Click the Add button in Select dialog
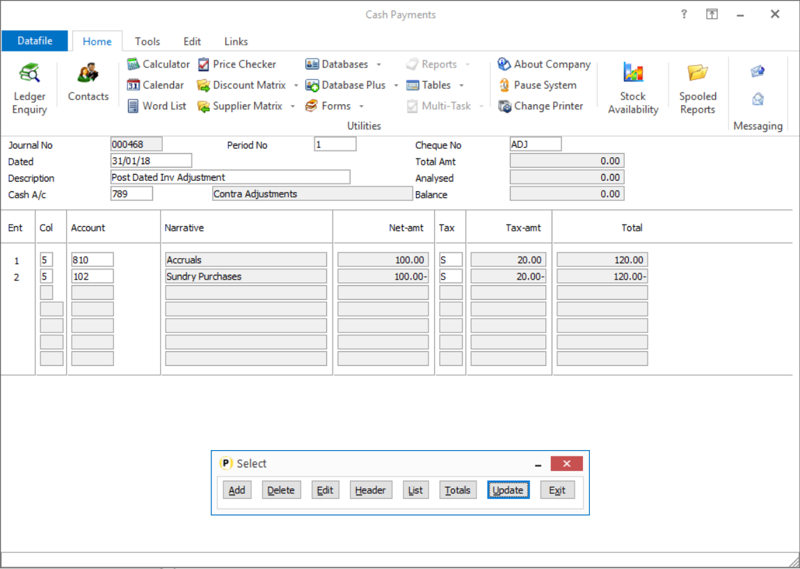Image resolution: width=800 pixels, height=569 pixels. click(237, 490)
